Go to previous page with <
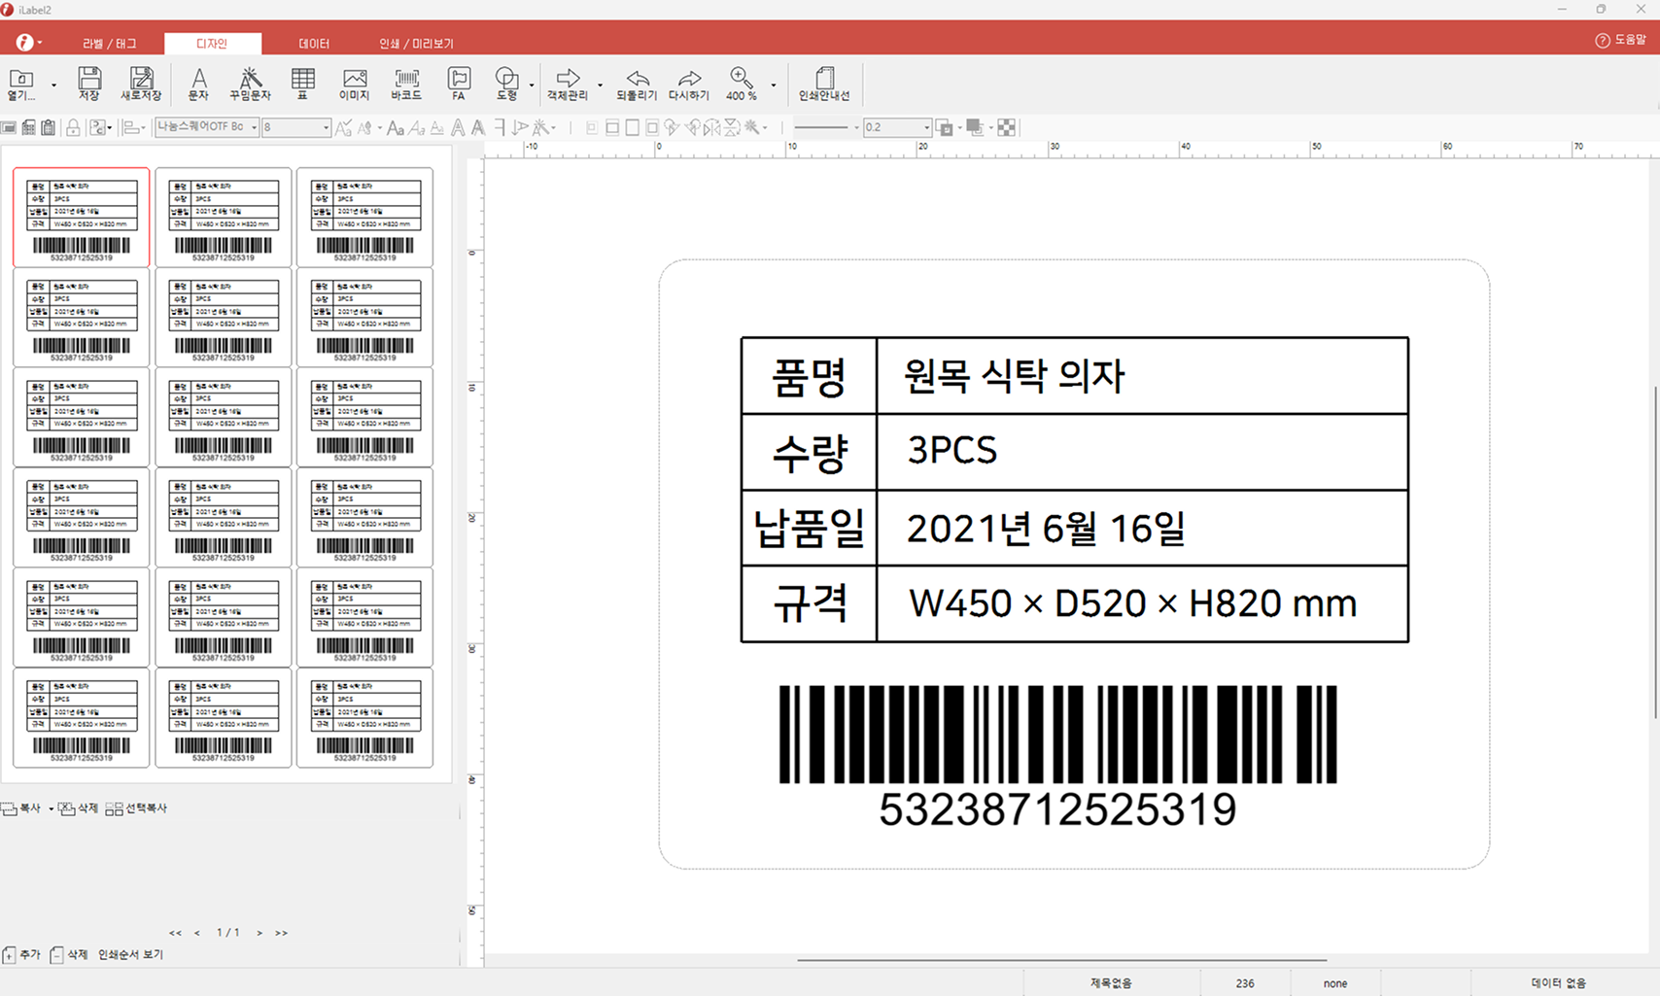This screenshot has width=1660, height=996. coord(197,933)
